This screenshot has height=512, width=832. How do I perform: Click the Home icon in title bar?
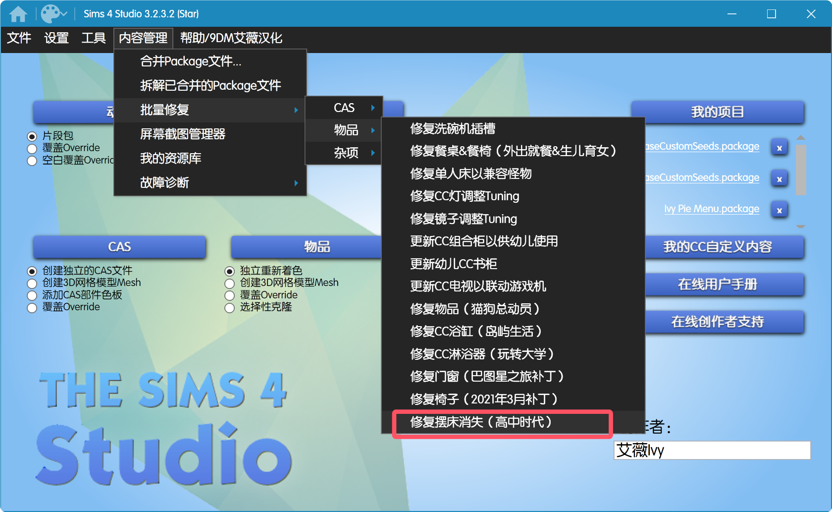18,14
